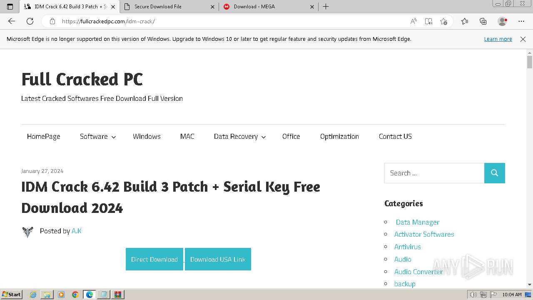Click Microsoft Edge taskbar icon
Screen dimensions: 533x300
[x=90, y=295]
